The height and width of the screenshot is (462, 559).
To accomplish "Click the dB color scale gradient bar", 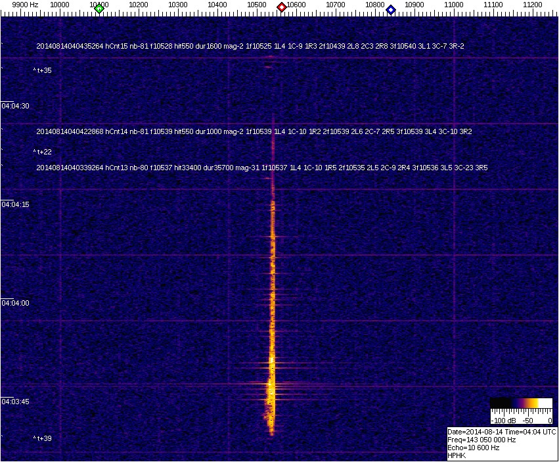I will (522, 404).
